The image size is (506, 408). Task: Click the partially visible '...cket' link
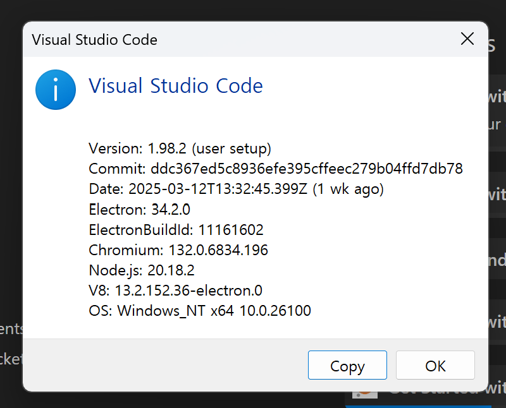11,359
